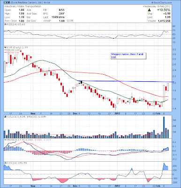Click the Volume panel legend icon
The image size is (181, 188).
tap(5, 117)
